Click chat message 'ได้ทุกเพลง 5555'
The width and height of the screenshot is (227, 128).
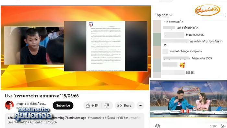tap(202, 58)
